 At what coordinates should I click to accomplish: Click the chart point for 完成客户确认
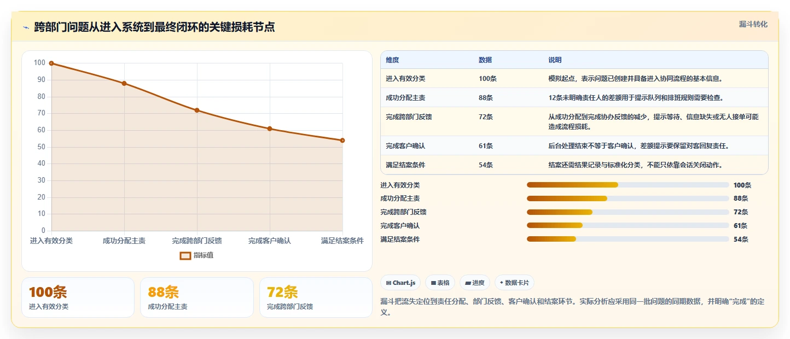(x=270, y=129)
